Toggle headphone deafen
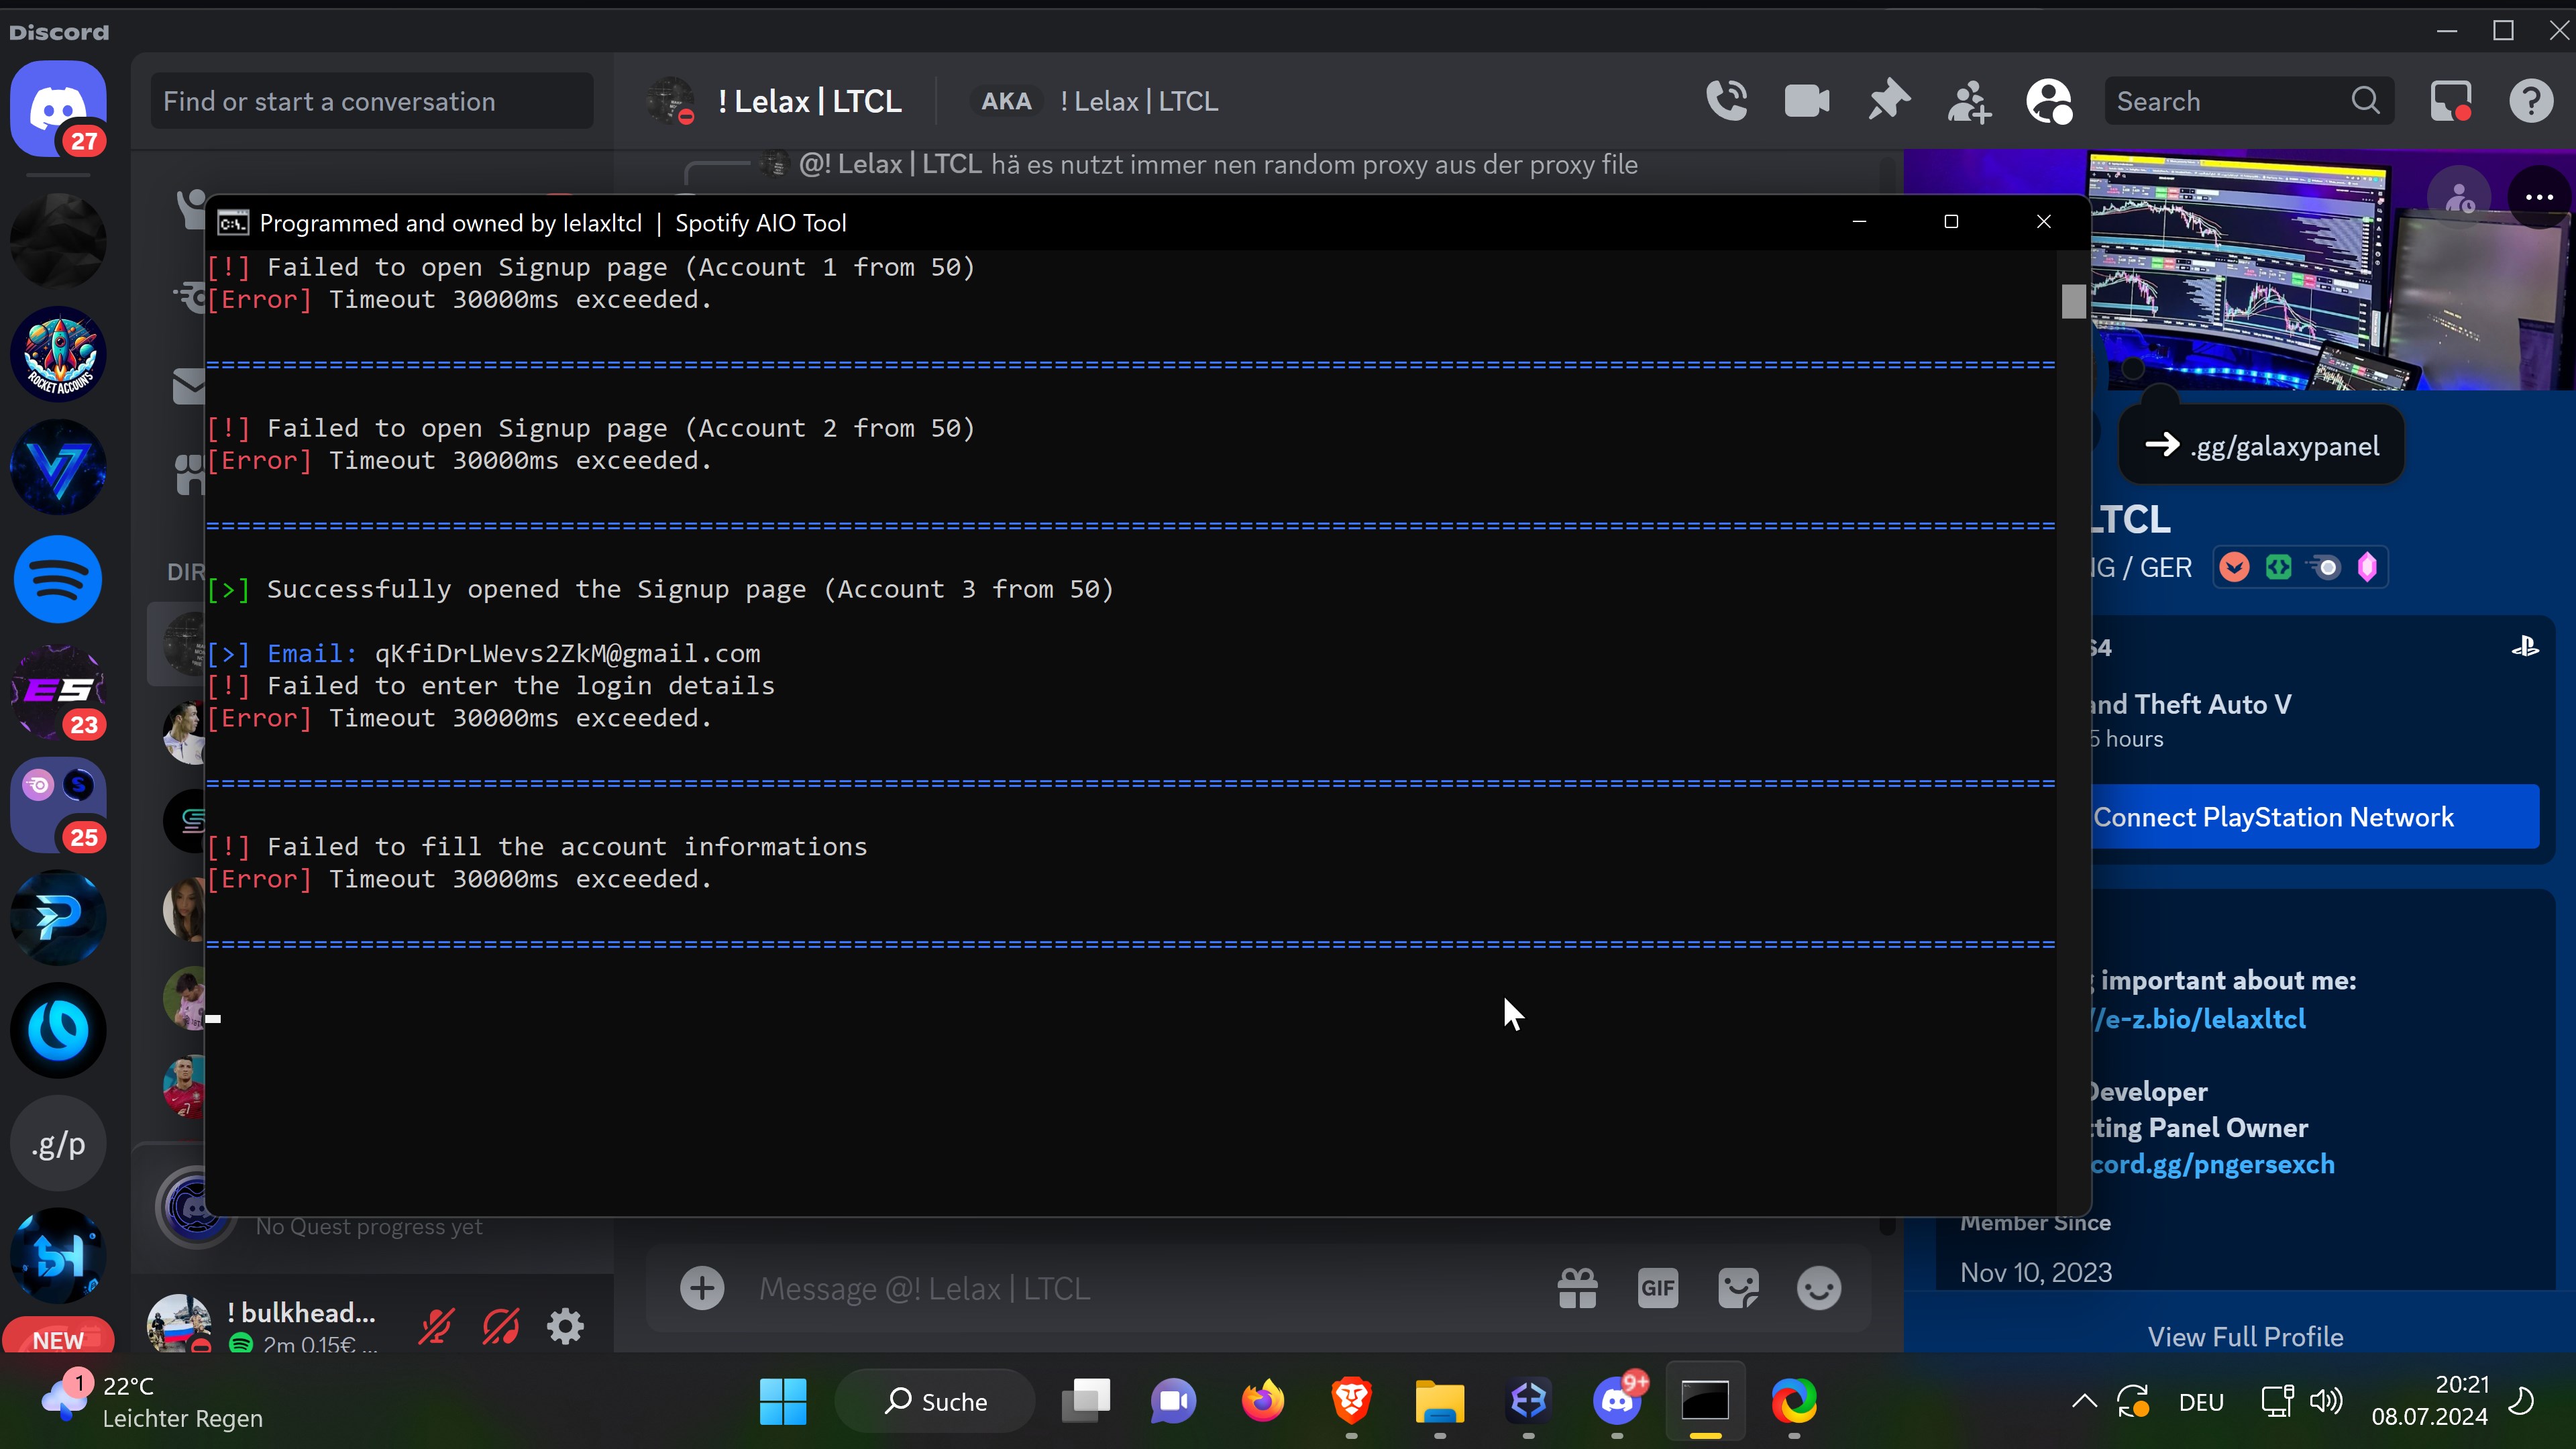Image resolution: width=2576 pixels, height=1449 pixels. 500,1326
